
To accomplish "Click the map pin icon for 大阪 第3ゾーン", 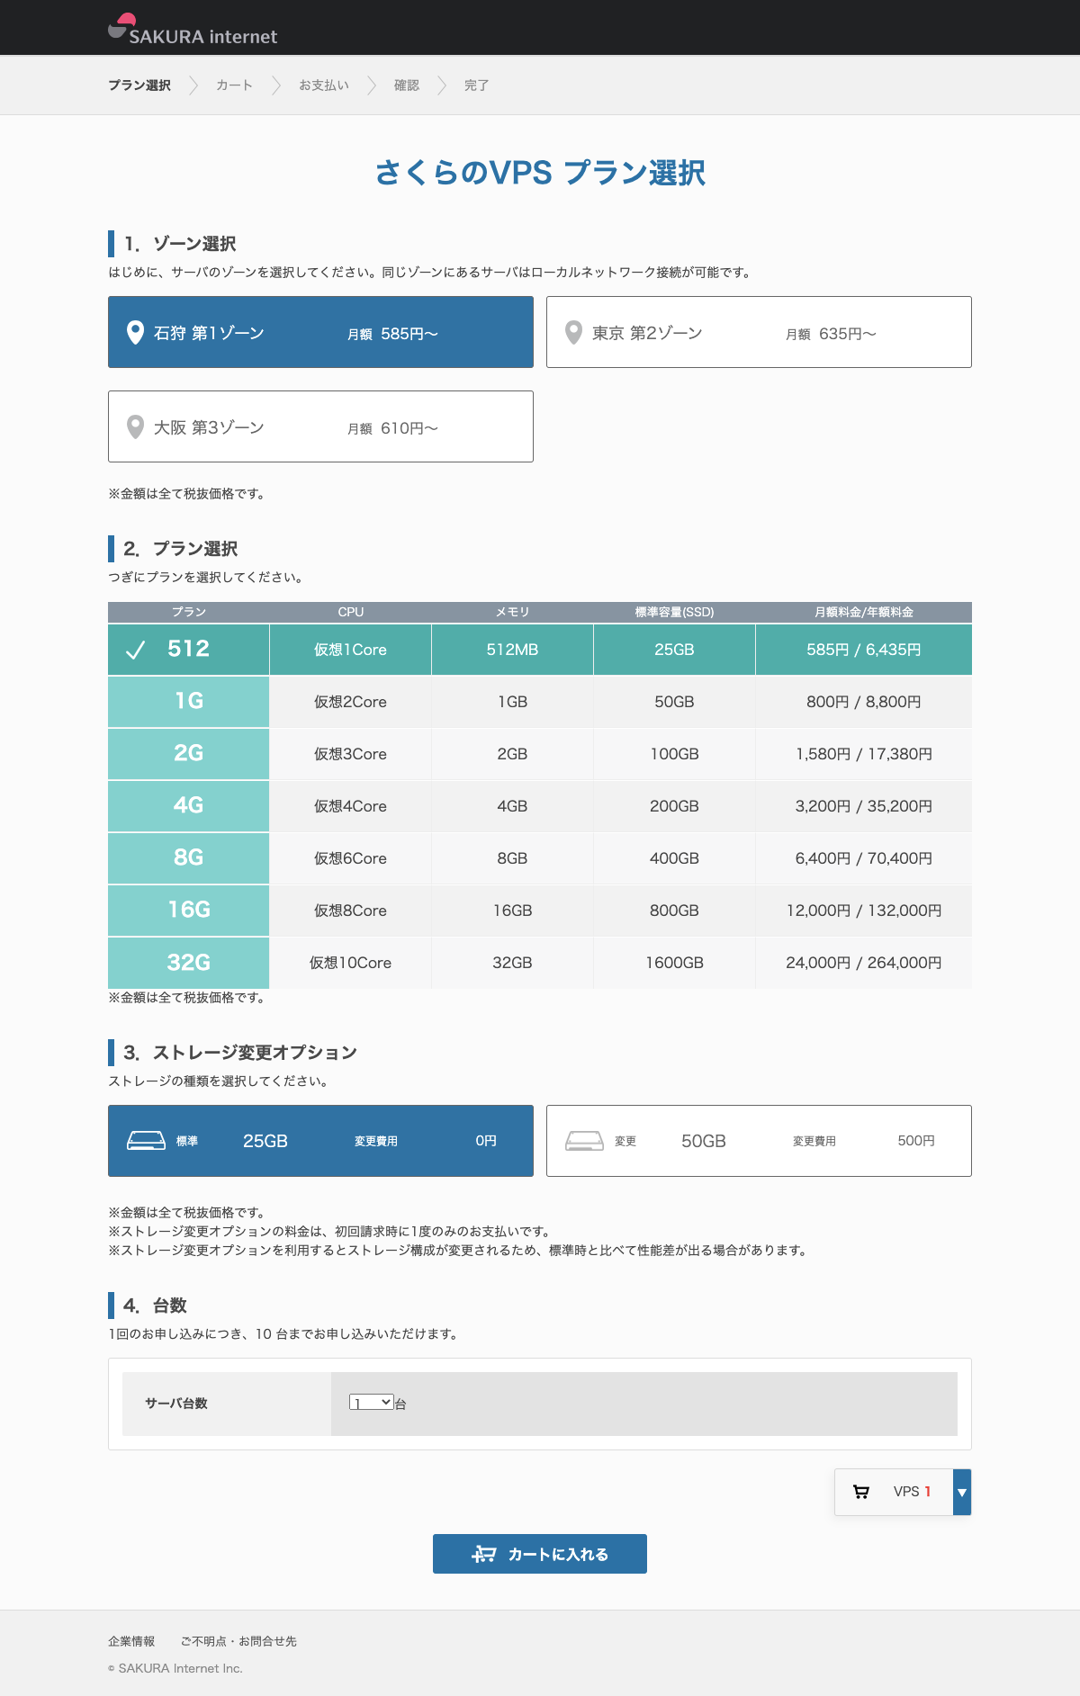I will point(135,427).
